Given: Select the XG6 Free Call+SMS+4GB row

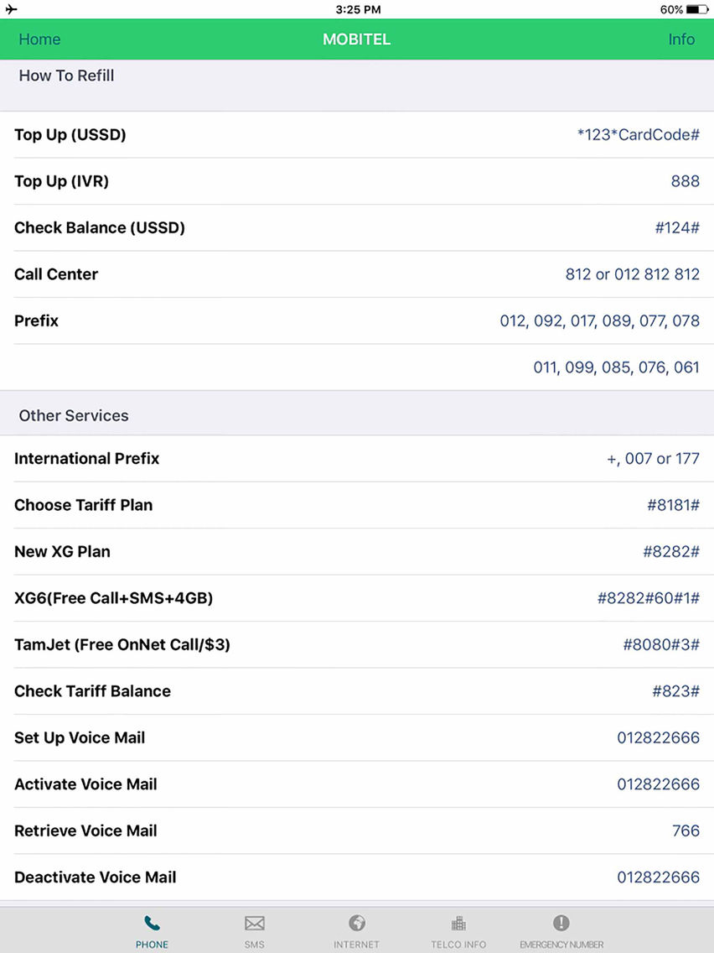Looking at the screenshot, I should 357,598.
